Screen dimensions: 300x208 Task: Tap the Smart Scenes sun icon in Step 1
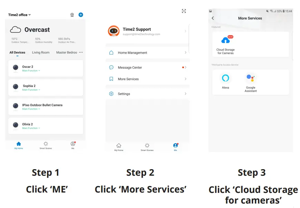[x=46, y=144]
